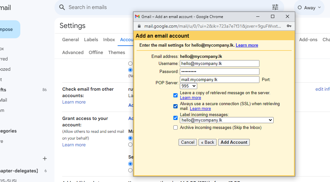330x182 pixels.
Task: Select first radio button under Grant access section
Action: pyautogui.click(x=130, y=138)
